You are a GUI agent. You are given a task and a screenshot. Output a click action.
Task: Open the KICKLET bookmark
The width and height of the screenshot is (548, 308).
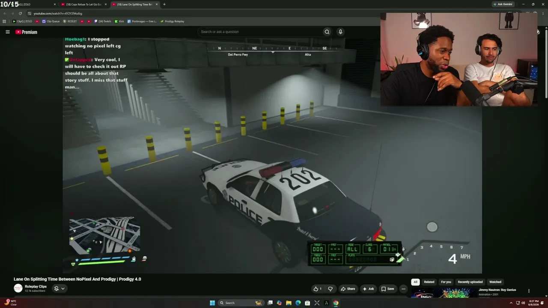(70, 21)
